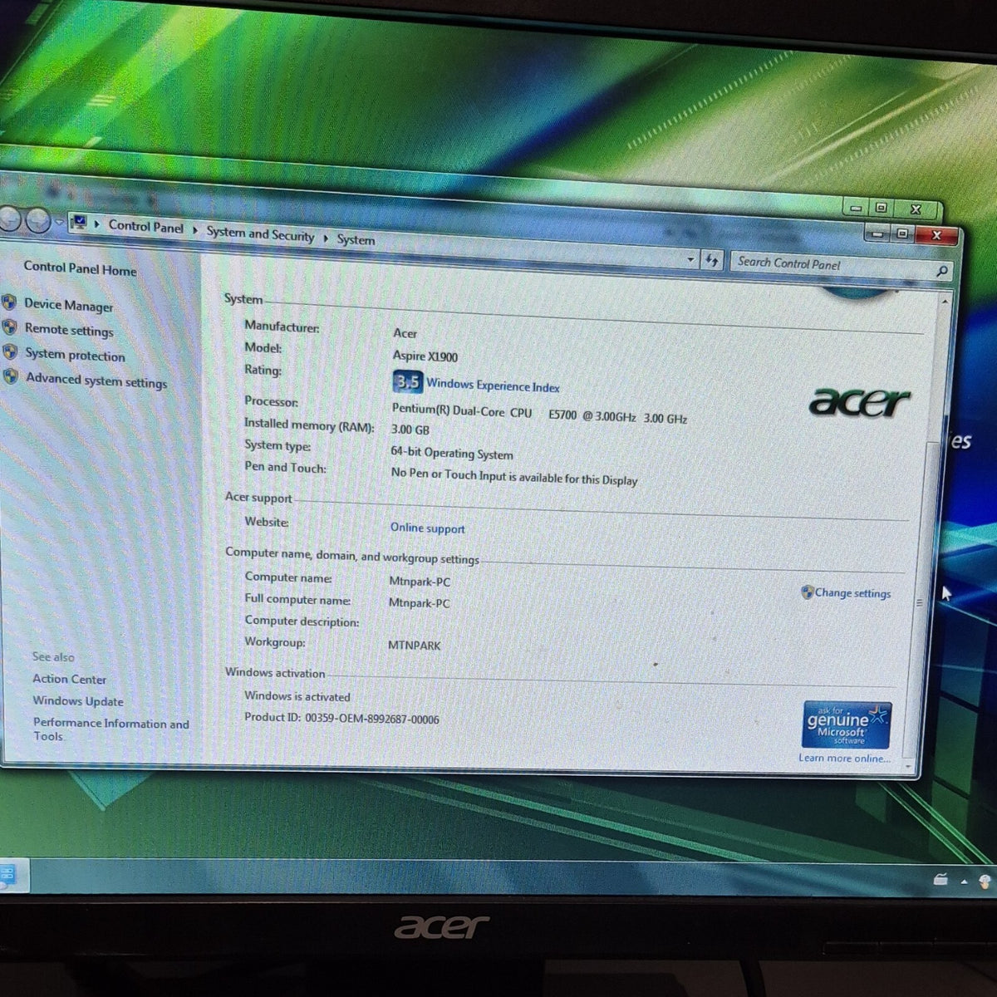Select Control Panel in breadcrumb
Screen dimensions: 997x997
pos(145,226)
